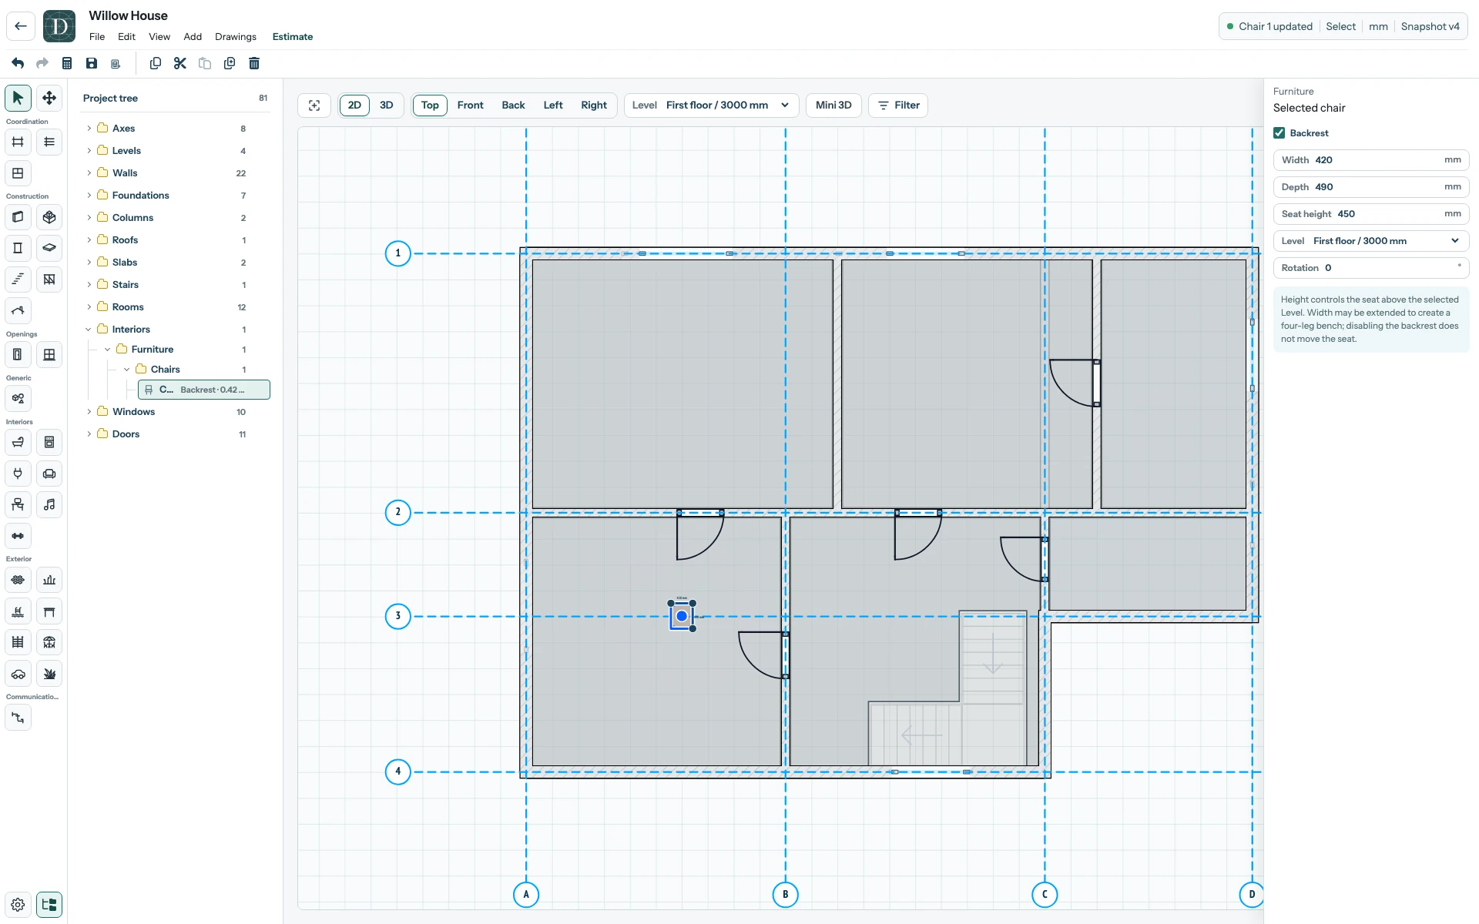The height and width of the screenshot is (924, 1479).
Task: Collapse the Chairs folder
Action: coord(127,370)
